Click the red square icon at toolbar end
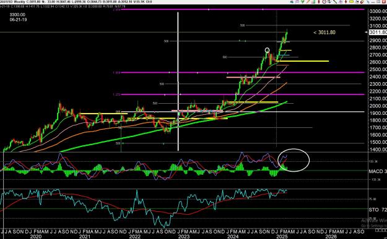387x239 pixels. (383, 2)
